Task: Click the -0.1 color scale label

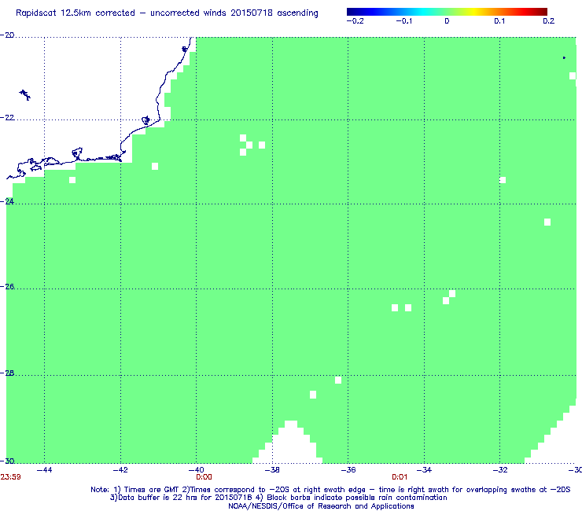Action: (404, 21)
